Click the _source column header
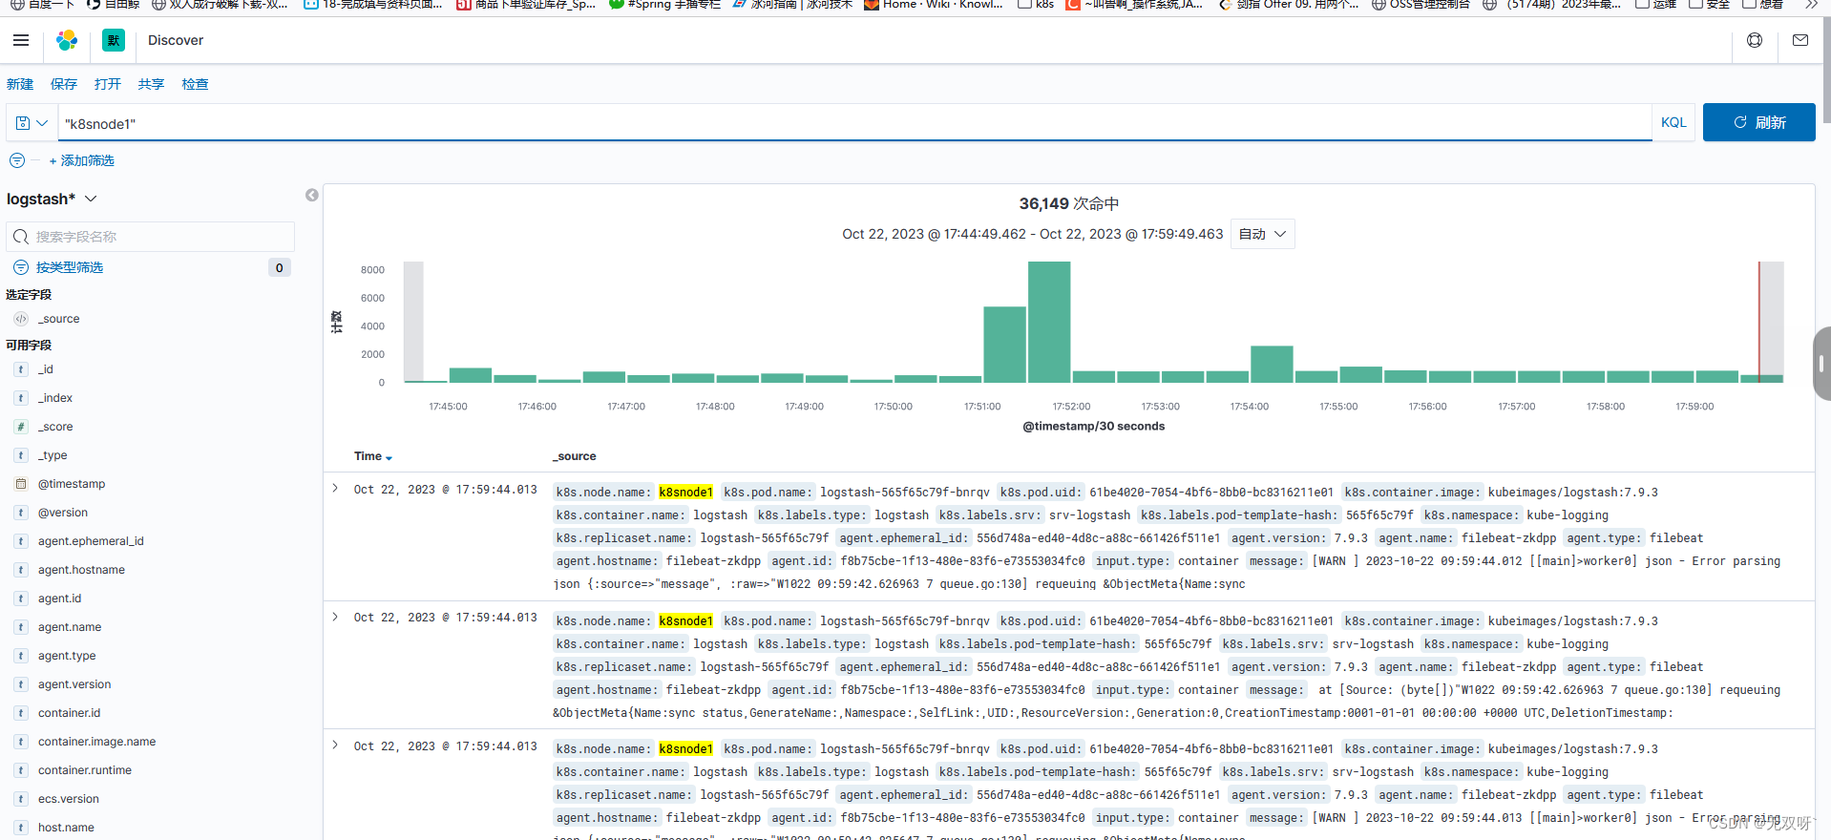The width and height of the screenshot is (1831, 840). pos(574,456)
